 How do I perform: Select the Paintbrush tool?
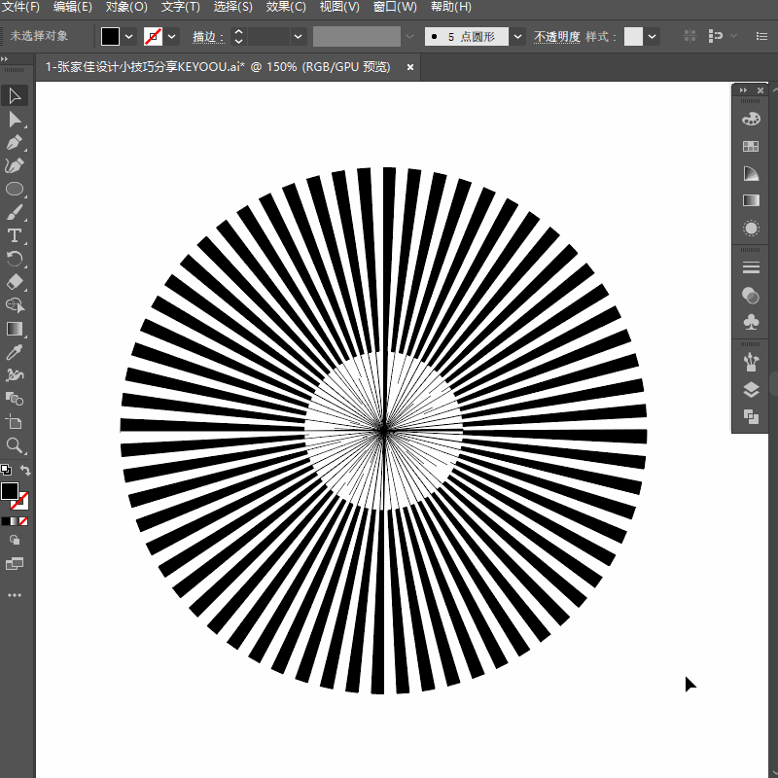point(15,212)
